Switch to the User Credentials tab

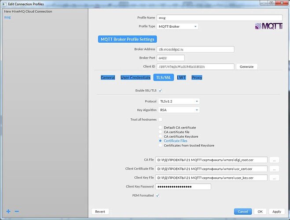[135, 77]
